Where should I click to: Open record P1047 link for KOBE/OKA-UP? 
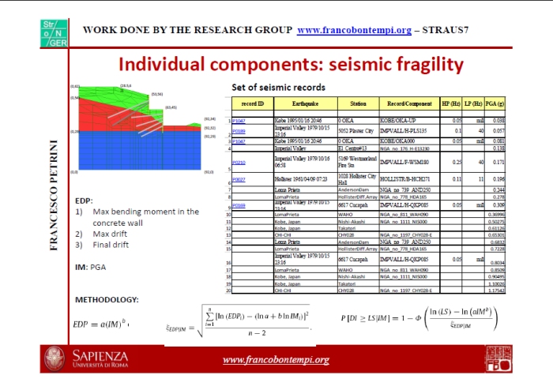[x=239, y=121]
